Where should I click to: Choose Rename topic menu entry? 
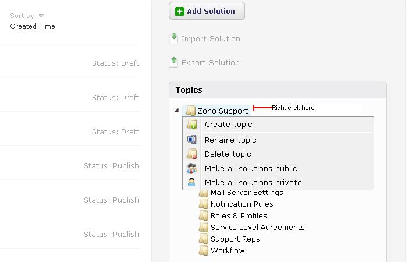point(230,140)
